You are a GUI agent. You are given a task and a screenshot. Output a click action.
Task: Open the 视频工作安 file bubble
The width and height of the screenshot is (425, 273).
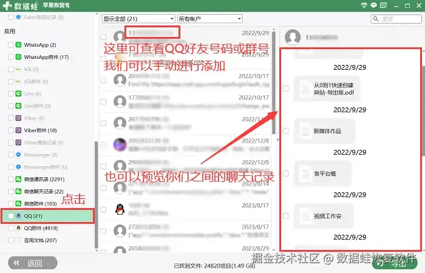[324, 216]
